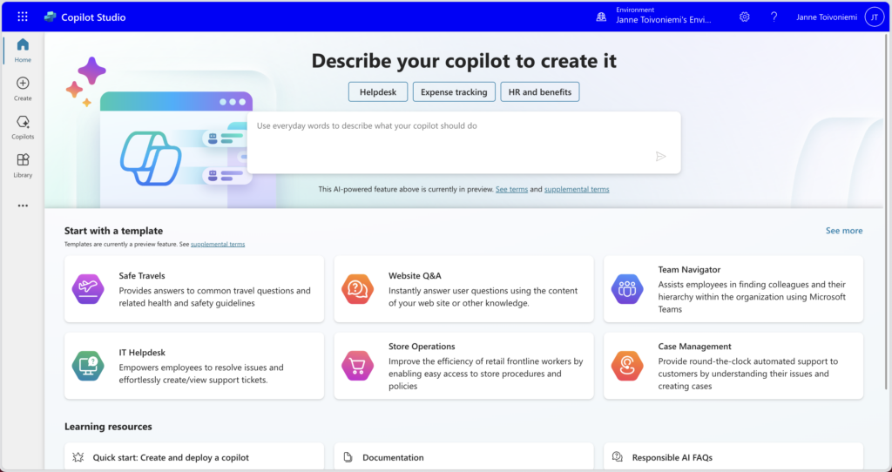Viewport: 892px width, 472px height.
Task: Select the Helpdesk suggestion chip
Action: tap(378, 91)
